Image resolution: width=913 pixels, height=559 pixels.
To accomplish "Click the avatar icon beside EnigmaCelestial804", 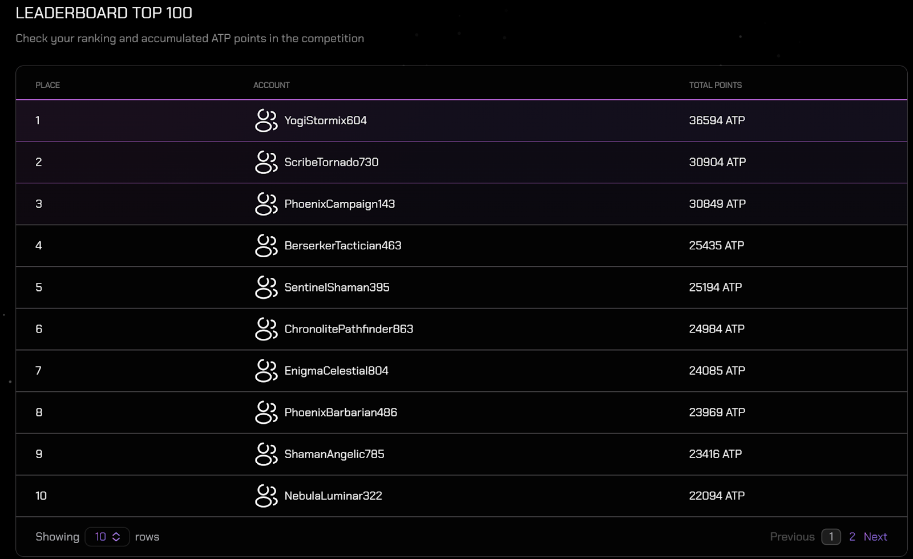I will (266, 370).
